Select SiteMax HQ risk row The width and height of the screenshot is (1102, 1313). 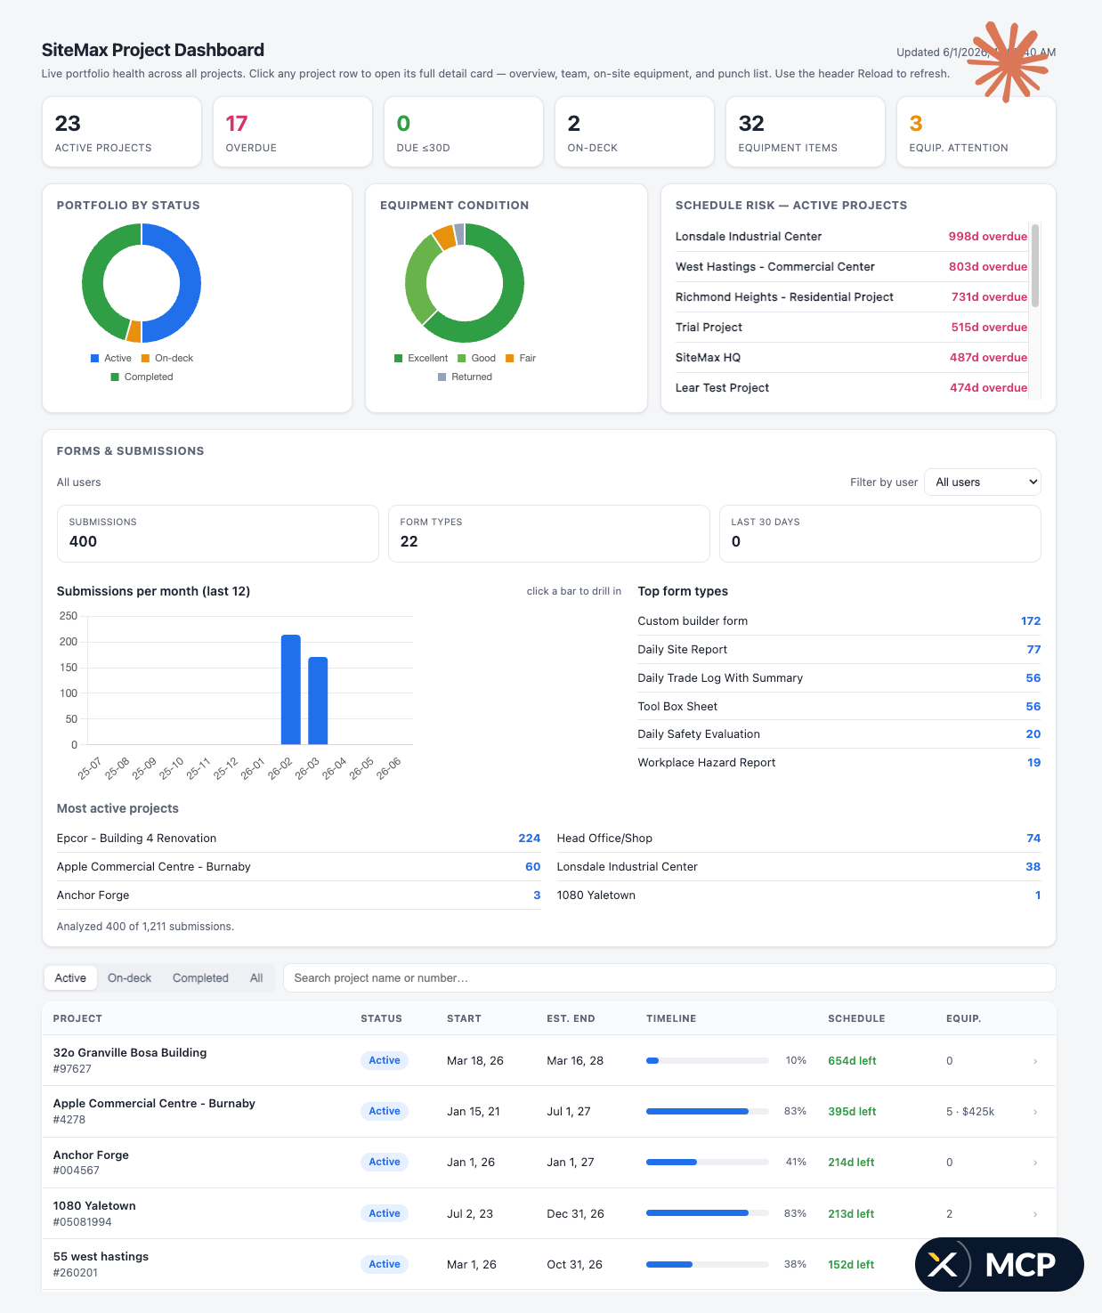click(x=851, y=358)
